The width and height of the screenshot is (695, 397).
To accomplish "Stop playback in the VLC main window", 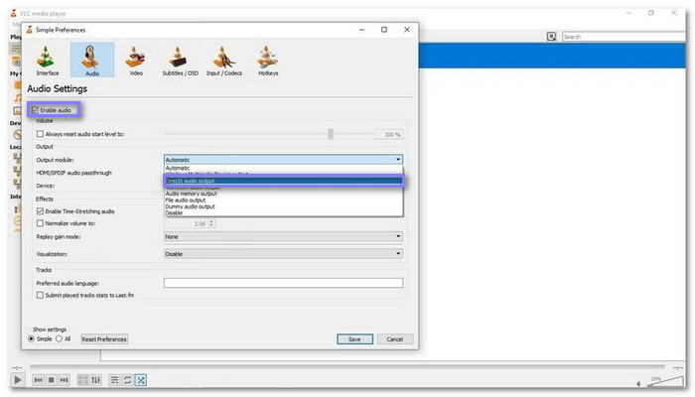I will [52, 380].
